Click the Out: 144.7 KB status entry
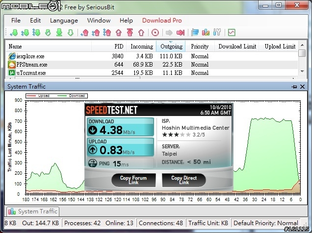The height and width of the screenshot is (233, 312). 40,223
